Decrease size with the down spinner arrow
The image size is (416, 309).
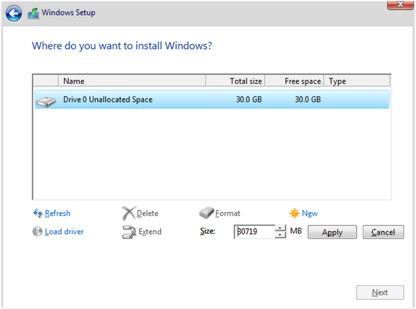click(280, 235)
